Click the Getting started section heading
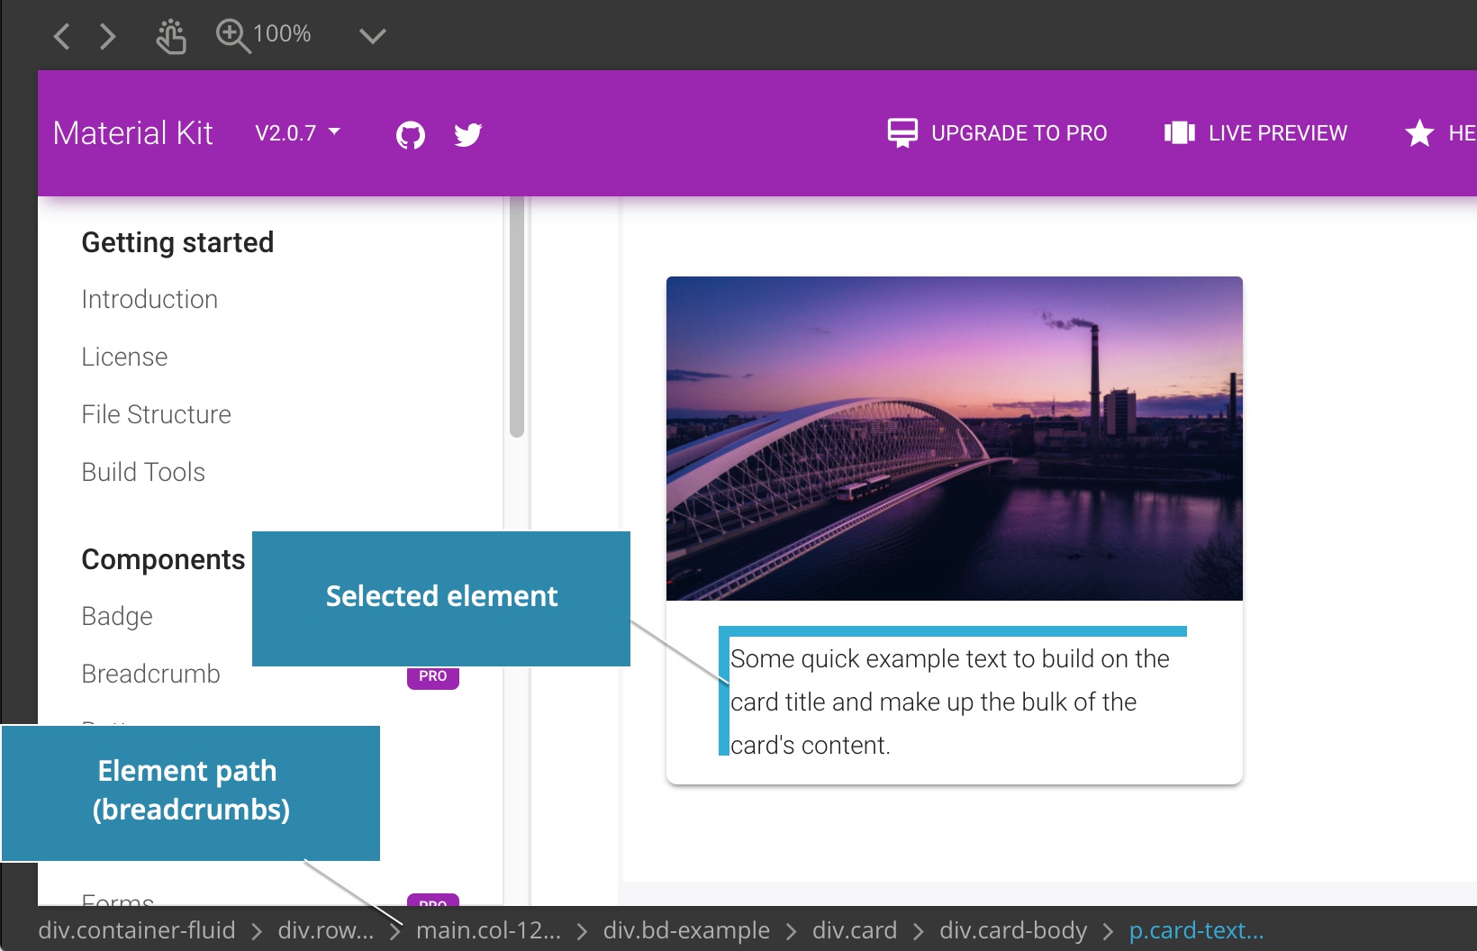 (x=177, y=242)
